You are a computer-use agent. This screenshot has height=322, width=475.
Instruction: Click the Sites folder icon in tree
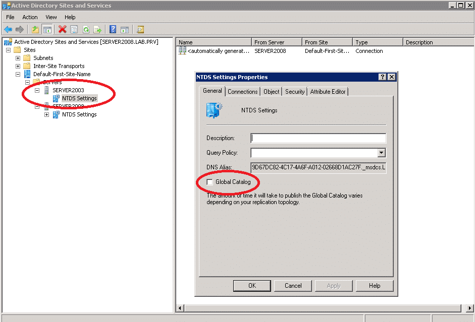point(18,50)
